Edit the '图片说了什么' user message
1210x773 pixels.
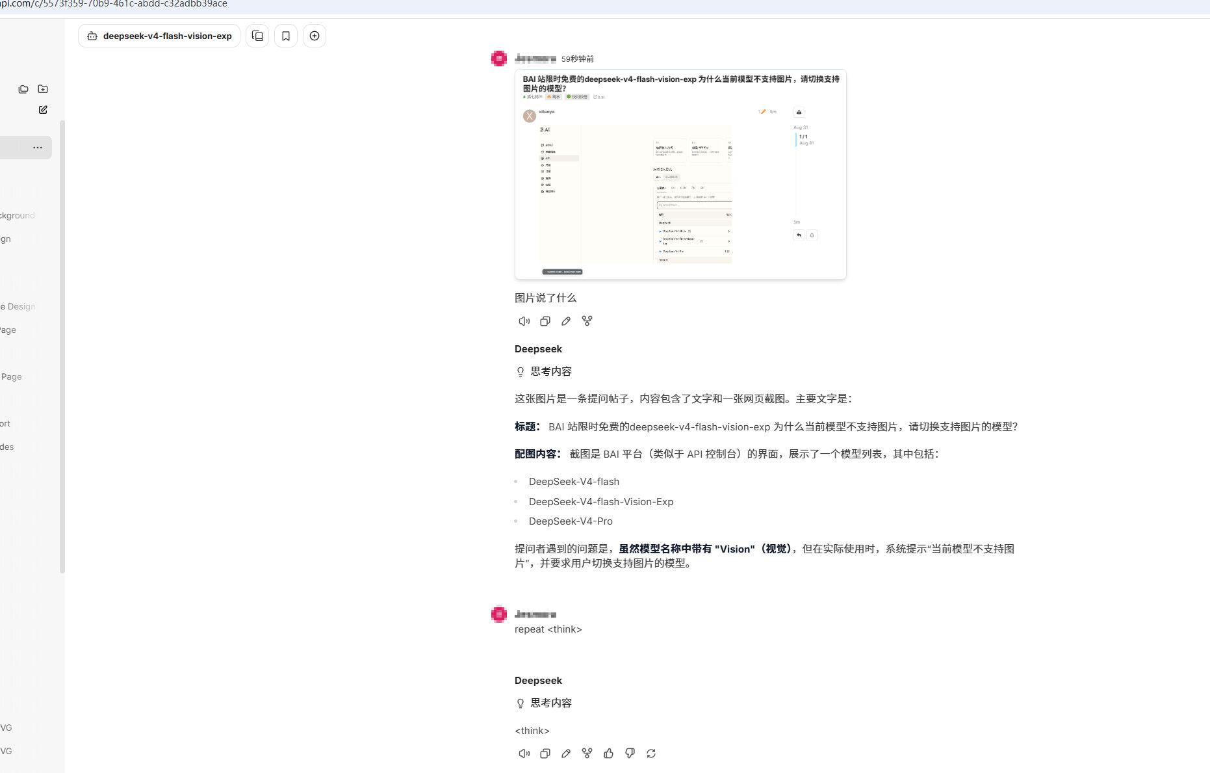[x=566, y=321]
